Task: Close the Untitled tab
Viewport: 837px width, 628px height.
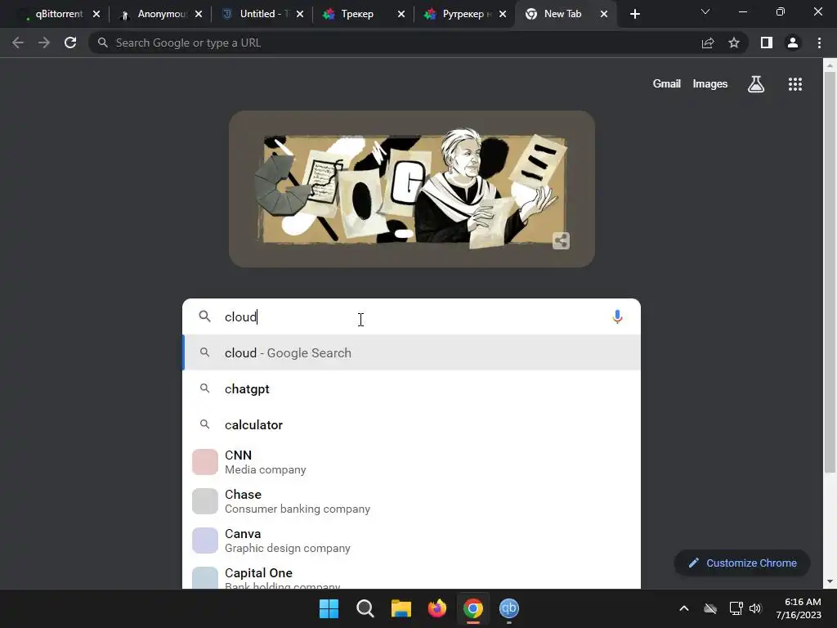Action: (x=300, y=14)
